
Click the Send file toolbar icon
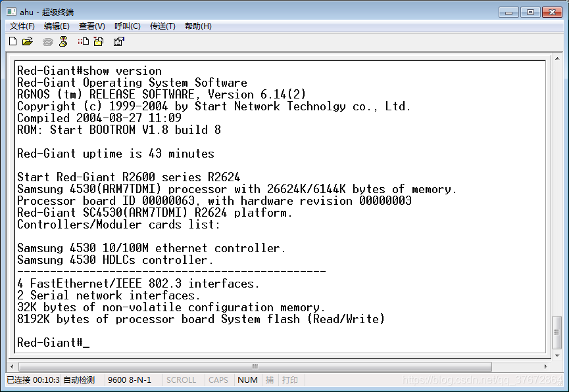84,41
